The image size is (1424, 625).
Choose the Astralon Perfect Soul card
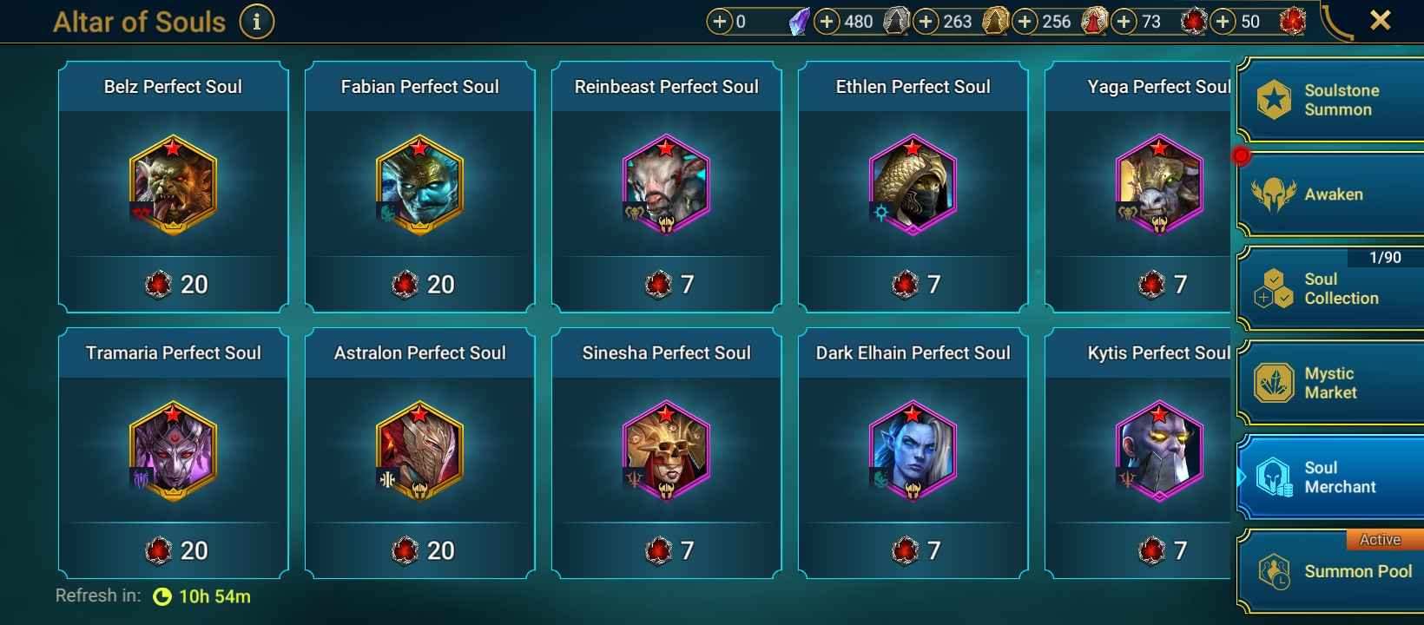coord(420,452)
